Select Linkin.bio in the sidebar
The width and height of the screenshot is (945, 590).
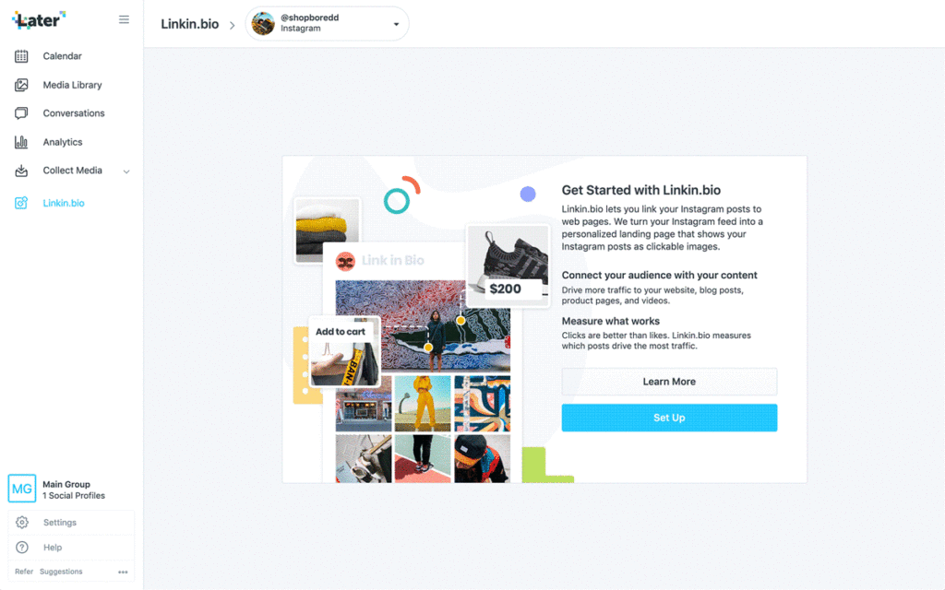pyautogui.click(x=64, y=203)
